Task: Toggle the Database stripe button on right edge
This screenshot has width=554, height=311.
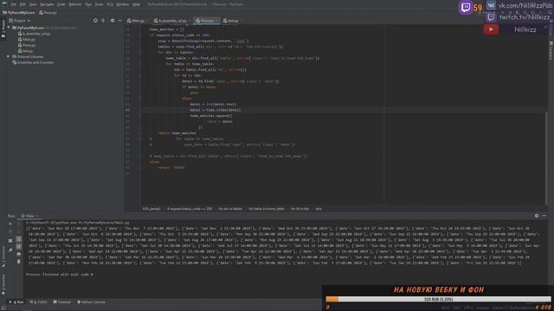Action: [551, 50]
